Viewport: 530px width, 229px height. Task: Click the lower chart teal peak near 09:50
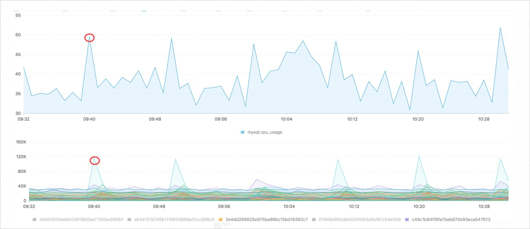pyautogui.click(x=175, y=159)
